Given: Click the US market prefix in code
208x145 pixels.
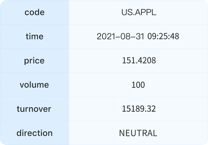Looking at the screenshot, I should (125, 12).
